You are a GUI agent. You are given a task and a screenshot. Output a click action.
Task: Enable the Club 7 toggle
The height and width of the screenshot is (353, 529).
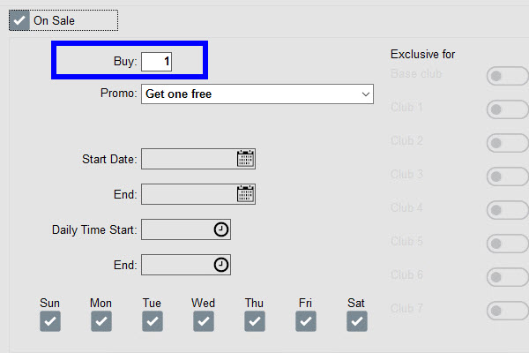506,311
